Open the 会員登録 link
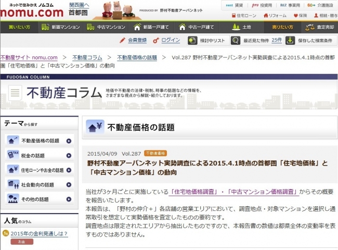This screenshot has width=338, height=250. coord(137,40)
